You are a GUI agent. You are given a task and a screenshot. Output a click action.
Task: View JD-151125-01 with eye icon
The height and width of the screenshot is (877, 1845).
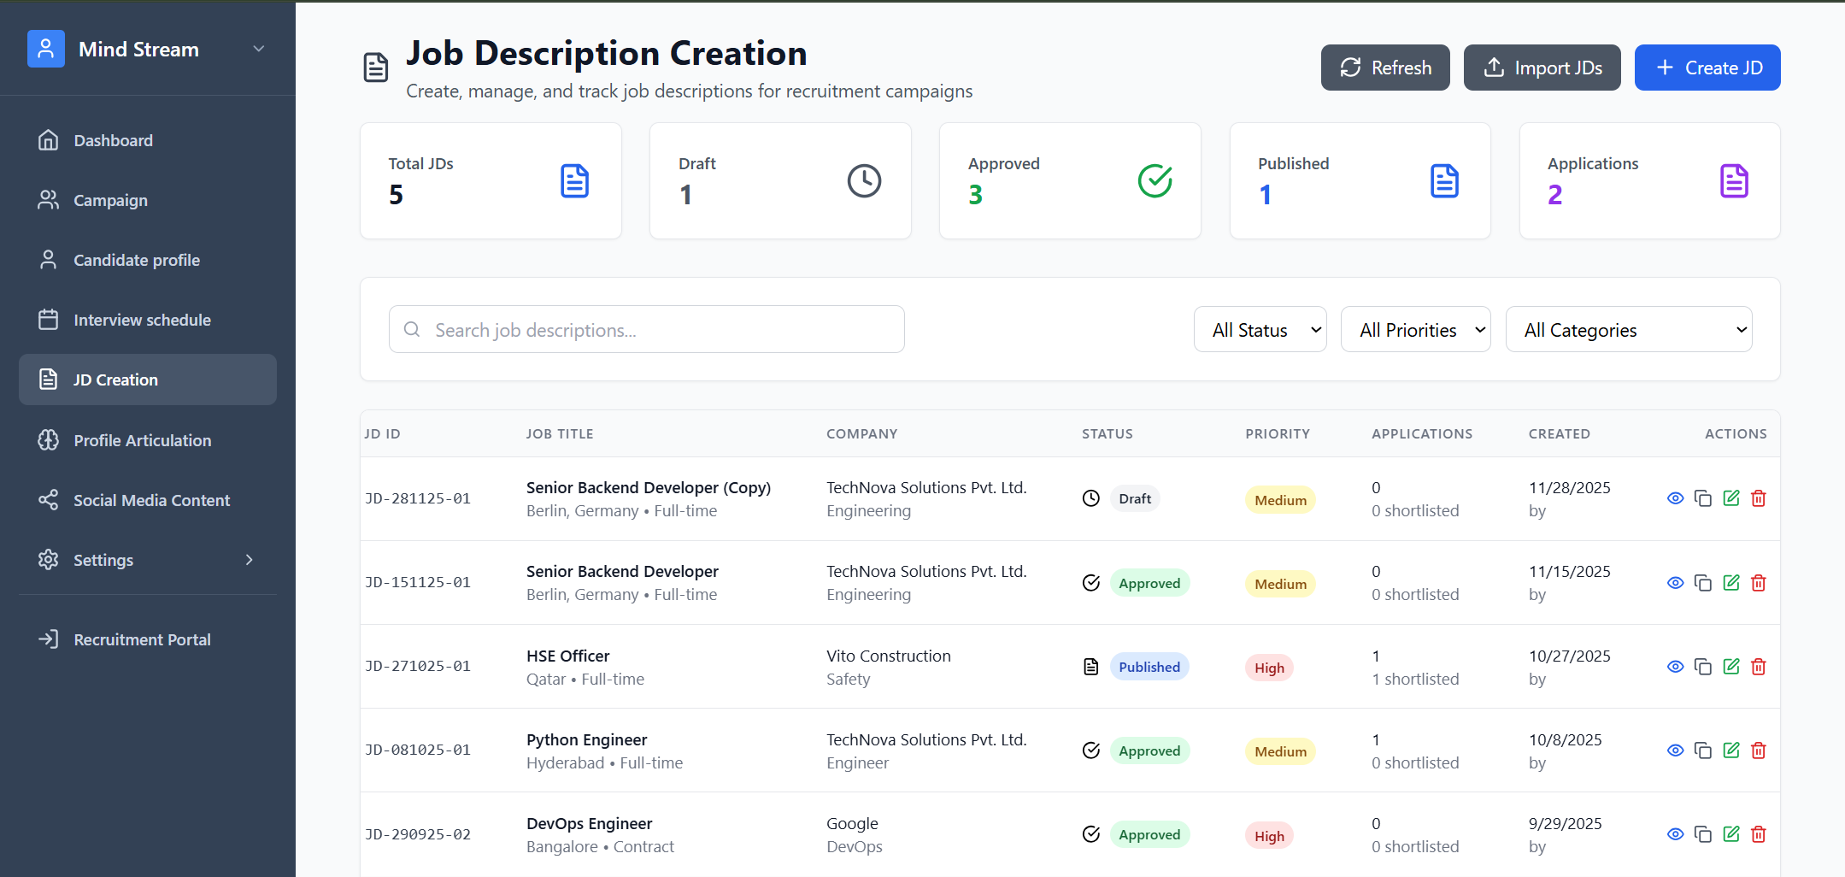(x=1675, y=583)
